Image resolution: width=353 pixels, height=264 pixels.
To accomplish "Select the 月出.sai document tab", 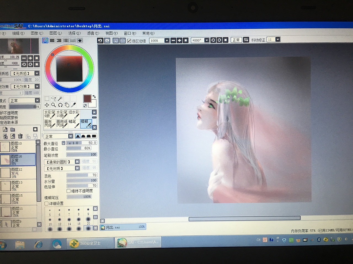I will [122, 227].
